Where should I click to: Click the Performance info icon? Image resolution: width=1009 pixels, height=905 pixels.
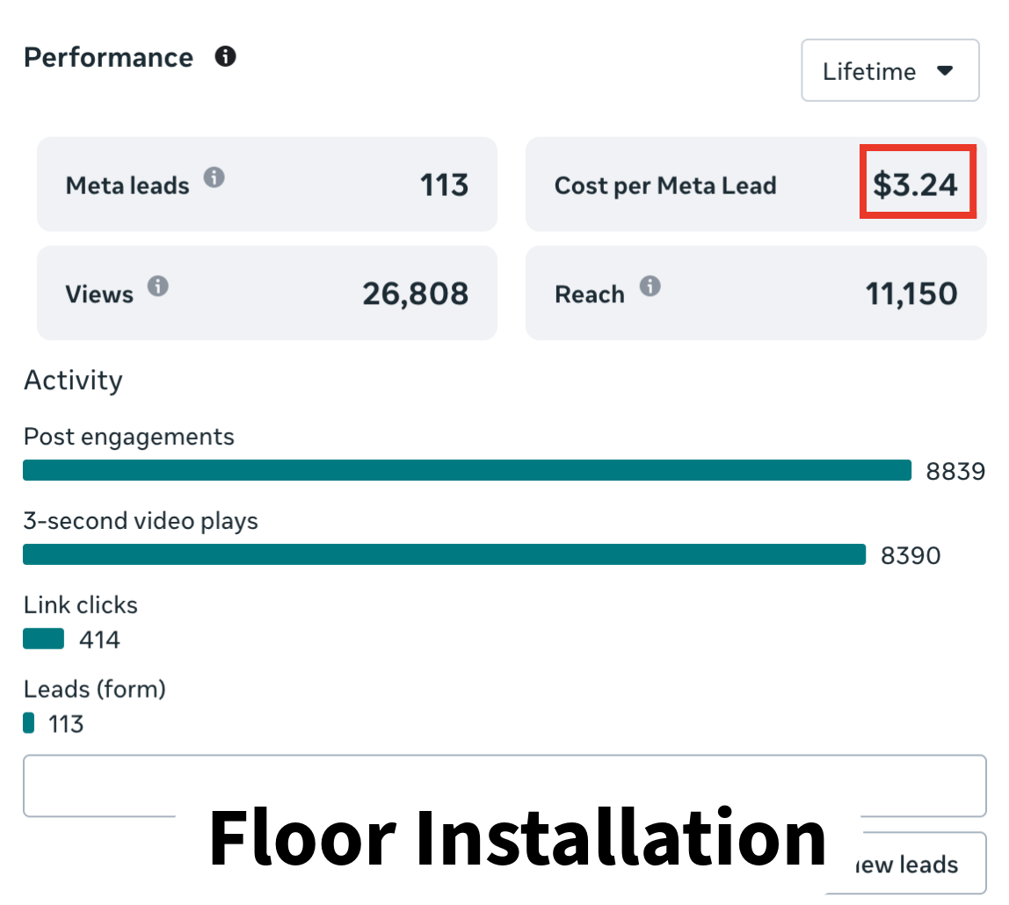tap(226, 56)
